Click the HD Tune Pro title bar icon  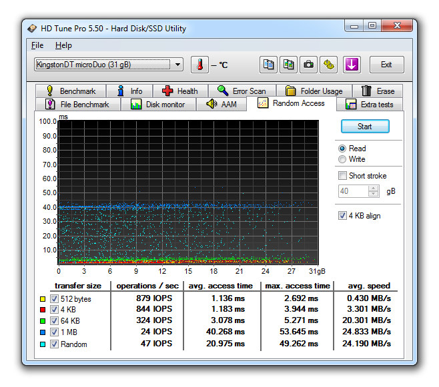32,28
